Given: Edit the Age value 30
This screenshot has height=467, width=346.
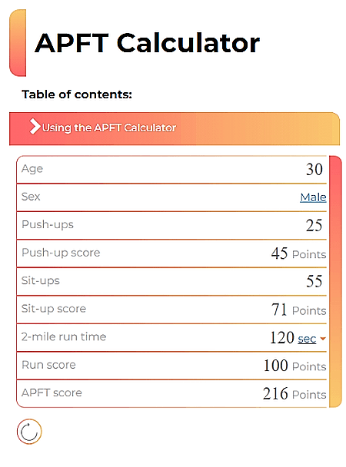Looking at the screenshot, I should point(314,169).
